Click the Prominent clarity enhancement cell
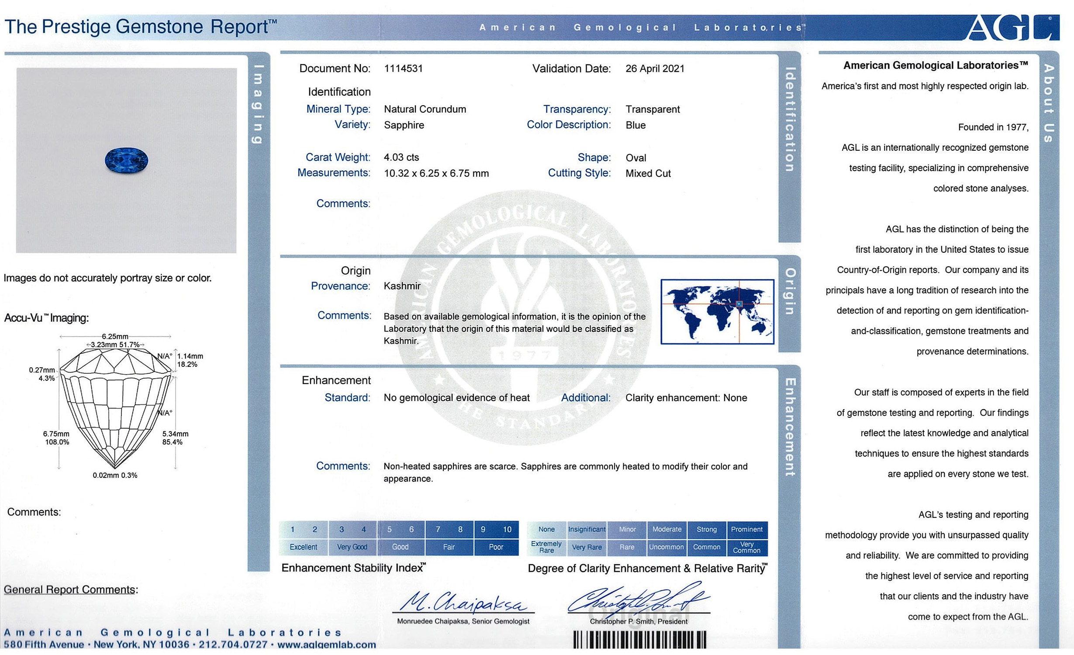Viewport: 1074px width, 655px height. [746, 529]
